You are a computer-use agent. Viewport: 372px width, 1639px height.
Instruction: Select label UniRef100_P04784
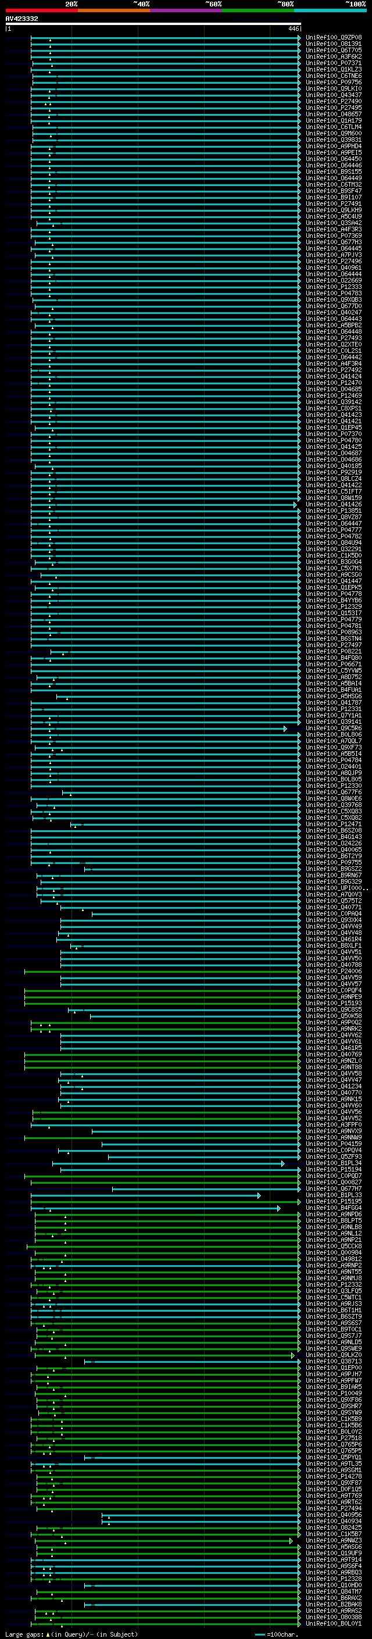(333, 760)
